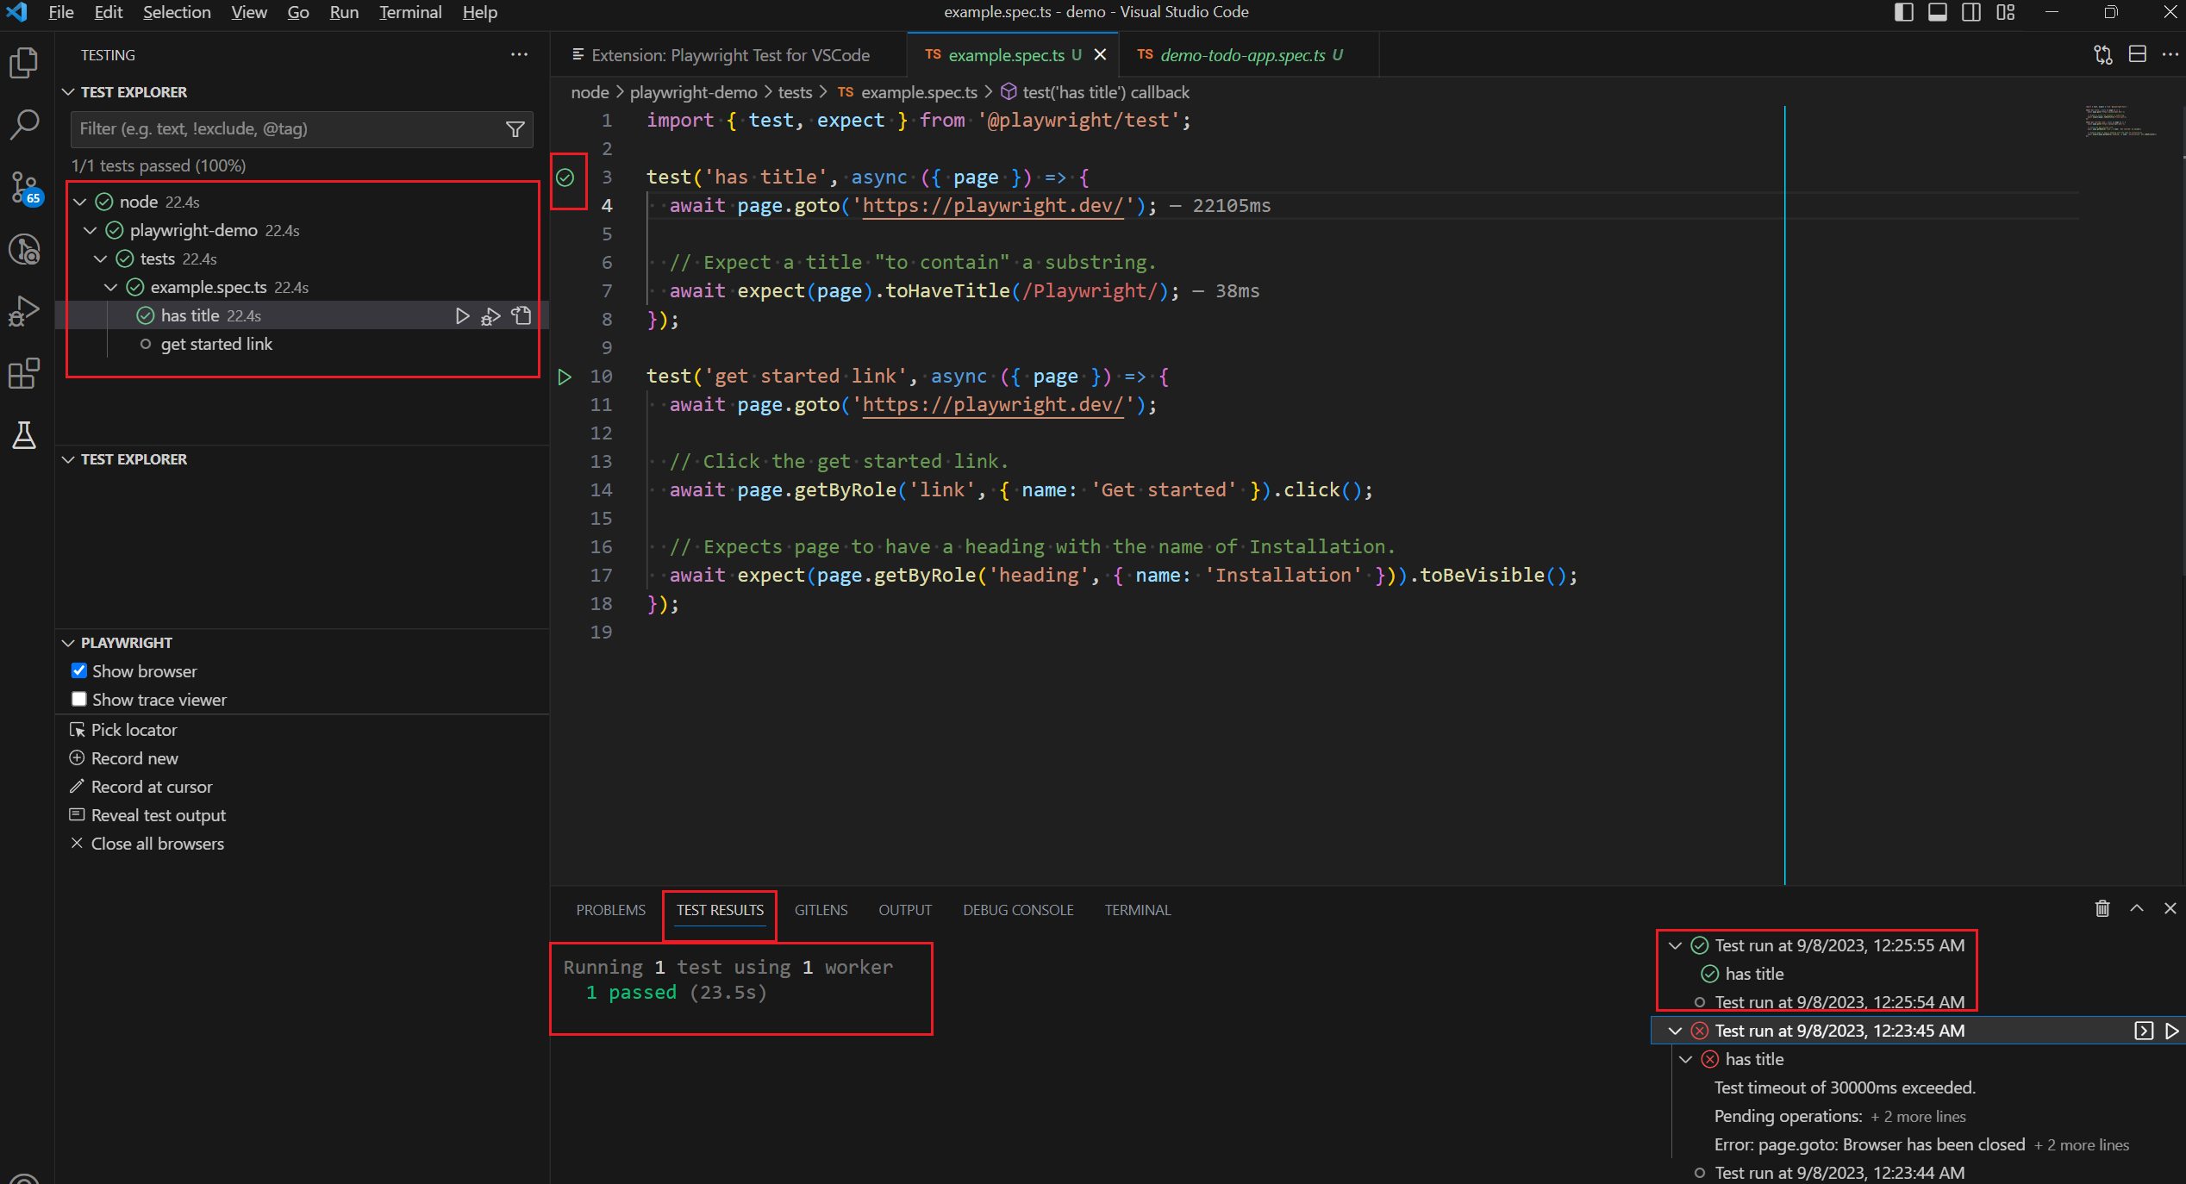Click the delete test result icon in TEST RESULTS
Screen dimensions: 2186x1184
[x=2103, y=910]
